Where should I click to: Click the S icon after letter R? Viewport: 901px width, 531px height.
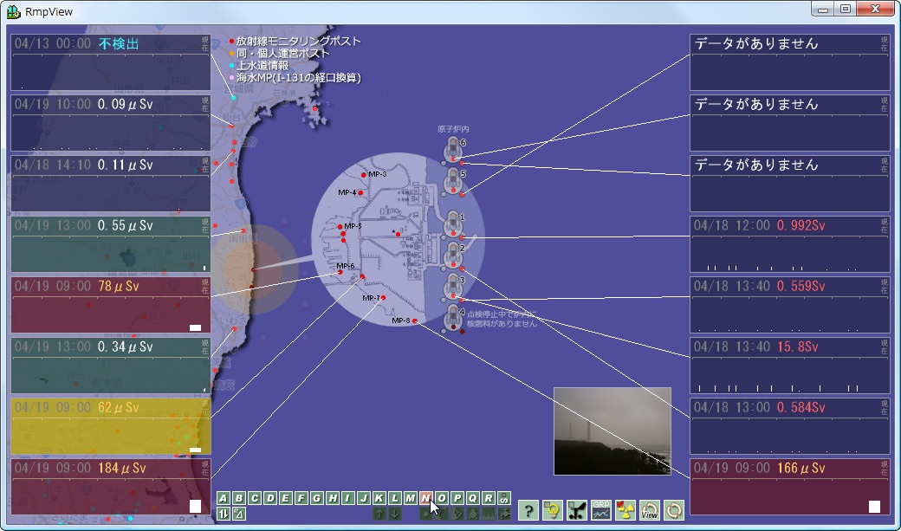click(x=504, y=498)
